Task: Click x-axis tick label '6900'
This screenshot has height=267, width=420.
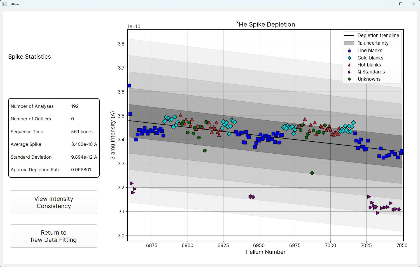Action: tap(188, 245)
